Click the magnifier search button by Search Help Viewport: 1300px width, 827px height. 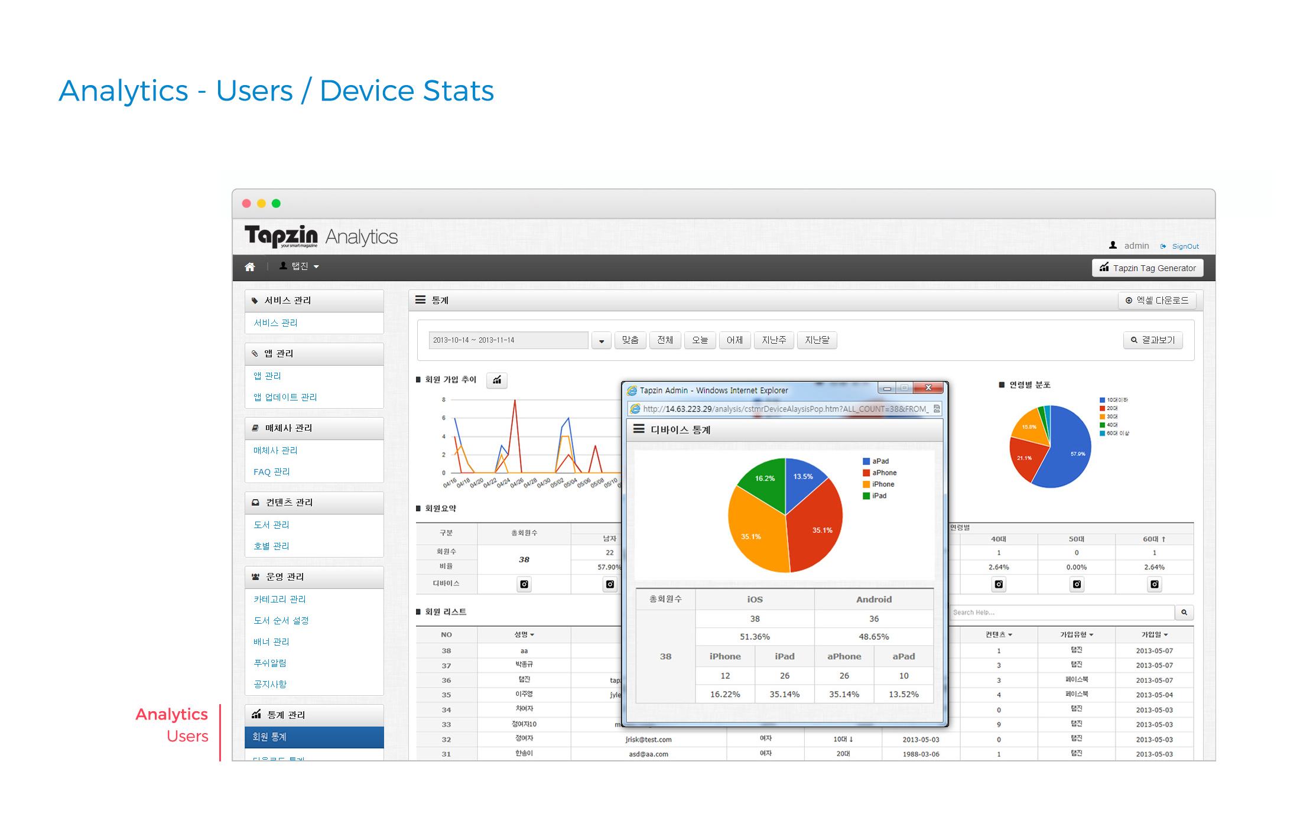tap(1184, 613)
